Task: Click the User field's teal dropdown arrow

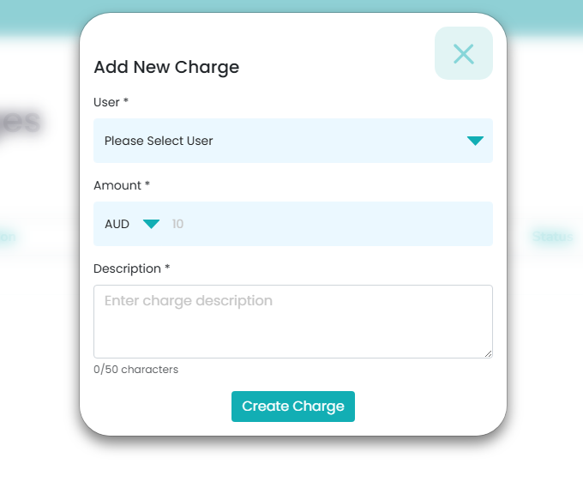Action: 475,141
